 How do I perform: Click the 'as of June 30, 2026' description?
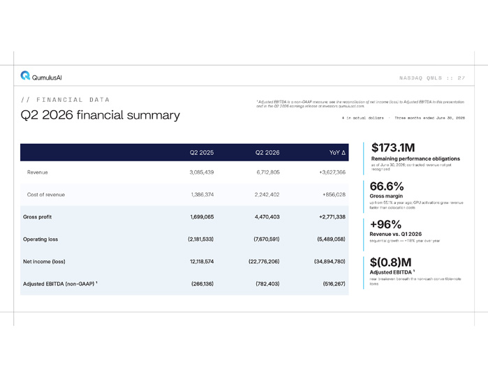click(x=411, y=167)
